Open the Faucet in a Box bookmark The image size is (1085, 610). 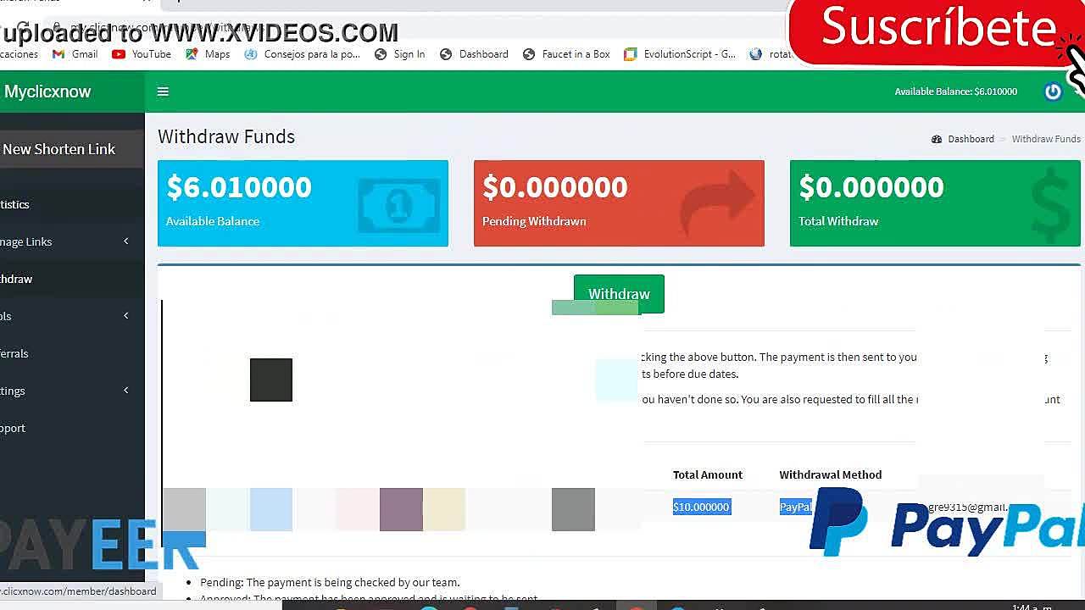click(566, 54)
